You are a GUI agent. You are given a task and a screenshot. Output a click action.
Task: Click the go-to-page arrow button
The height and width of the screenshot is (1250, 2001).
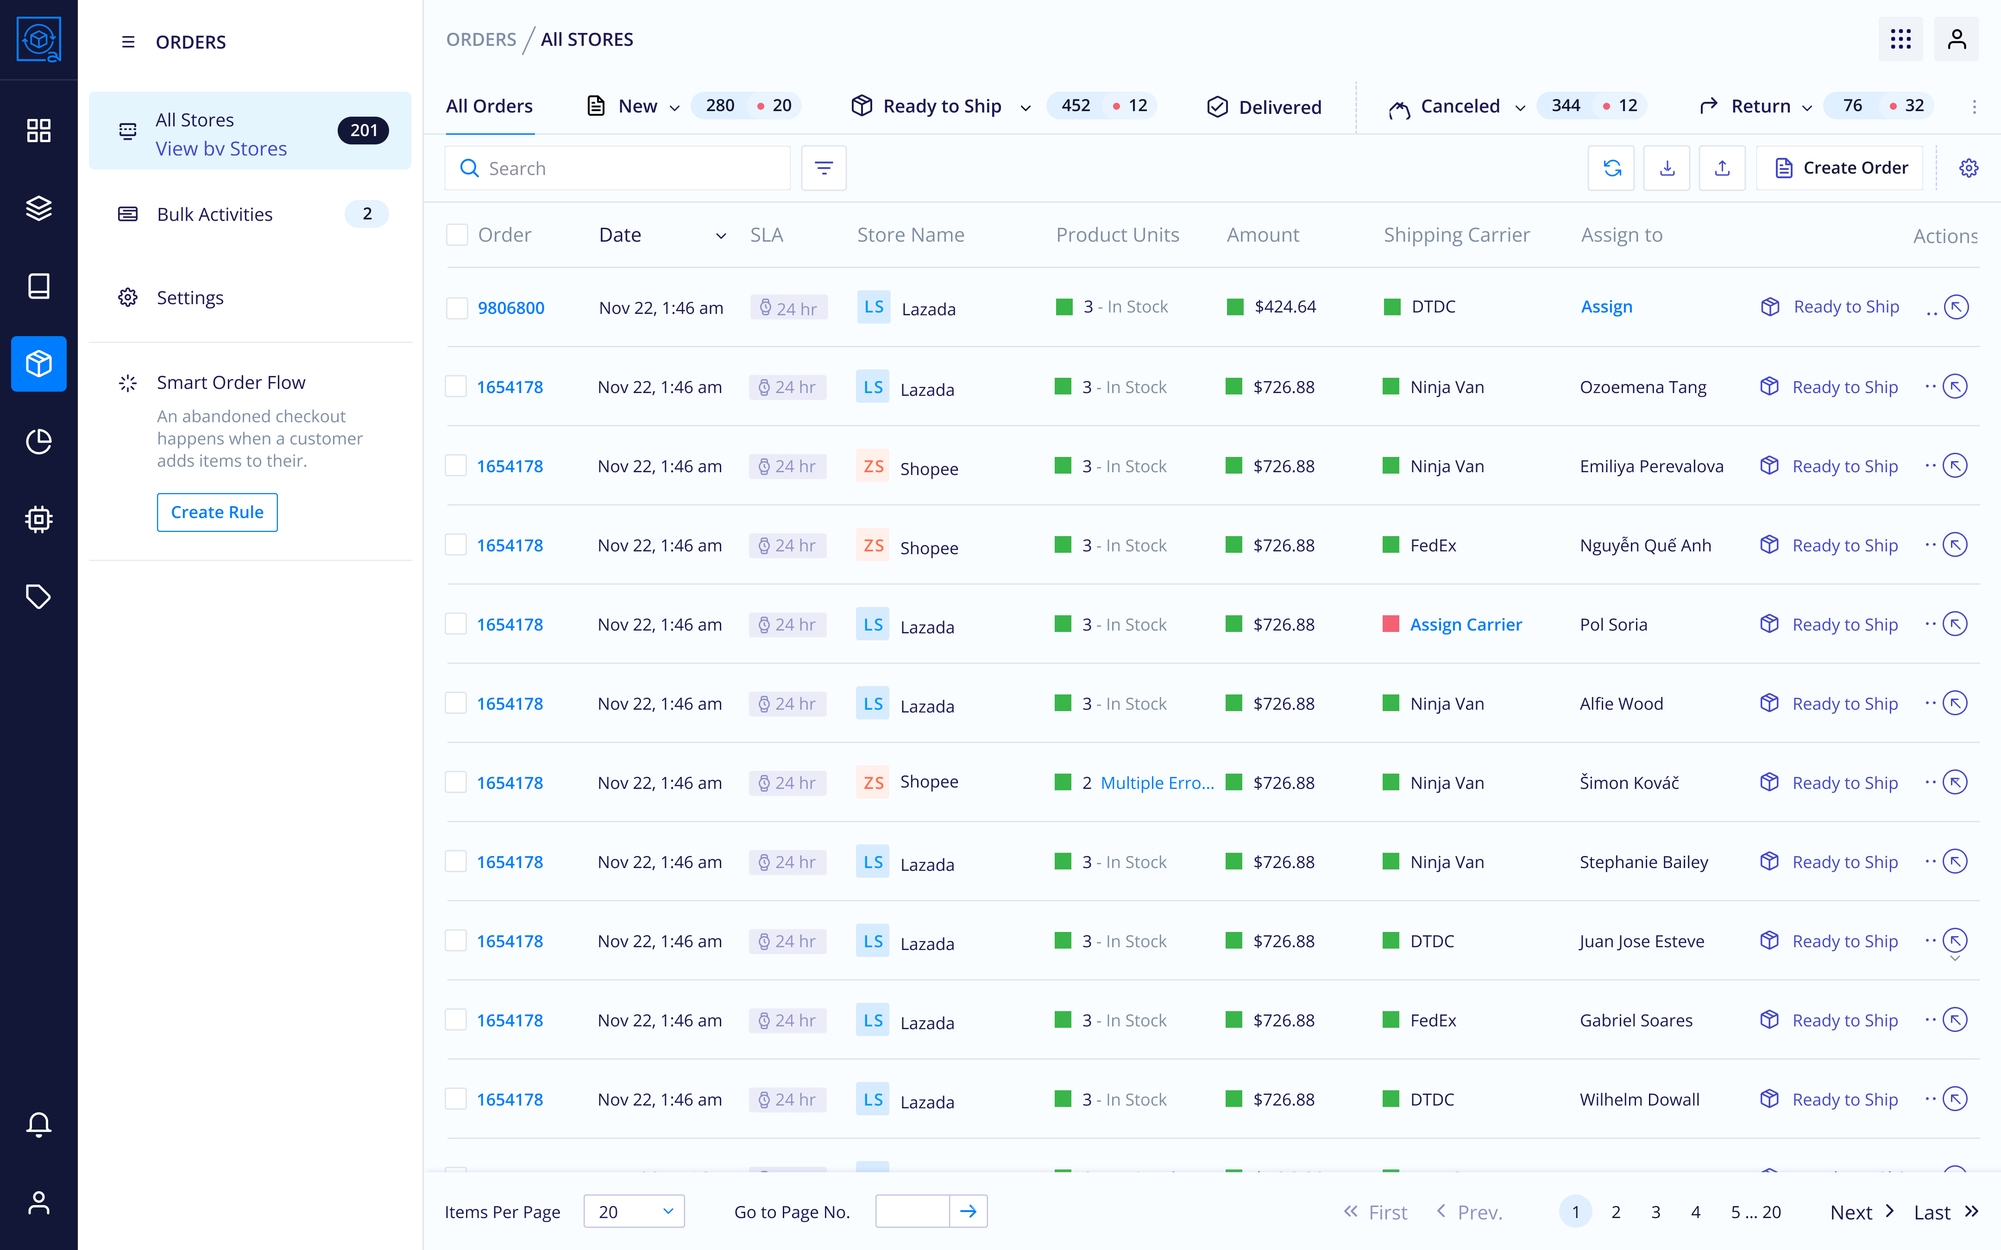click(968, 1211)
